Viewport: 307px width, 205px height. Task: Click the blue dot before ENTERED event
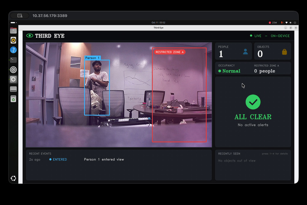[50, 159]
